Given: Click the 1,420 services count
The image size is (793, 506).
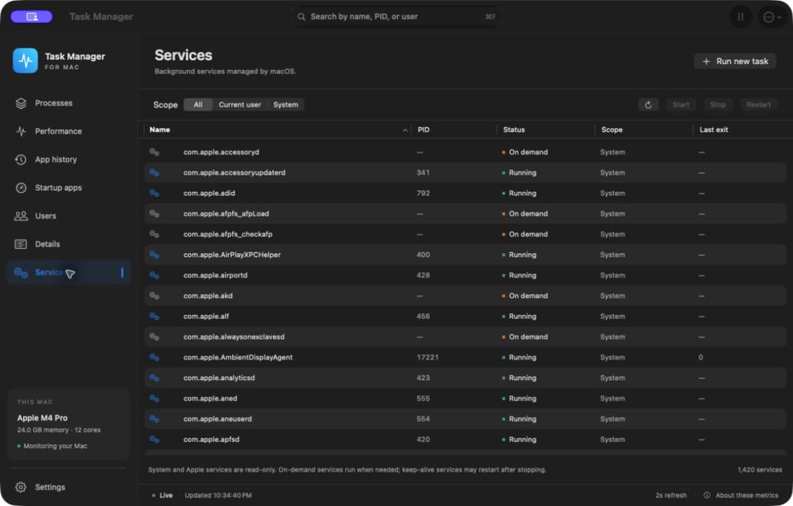Looking at the screenshot, I should [x=759, y=470].
